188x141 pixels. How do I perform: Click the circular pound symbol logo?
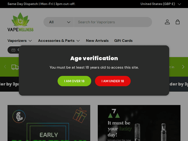tap(19, 117)
